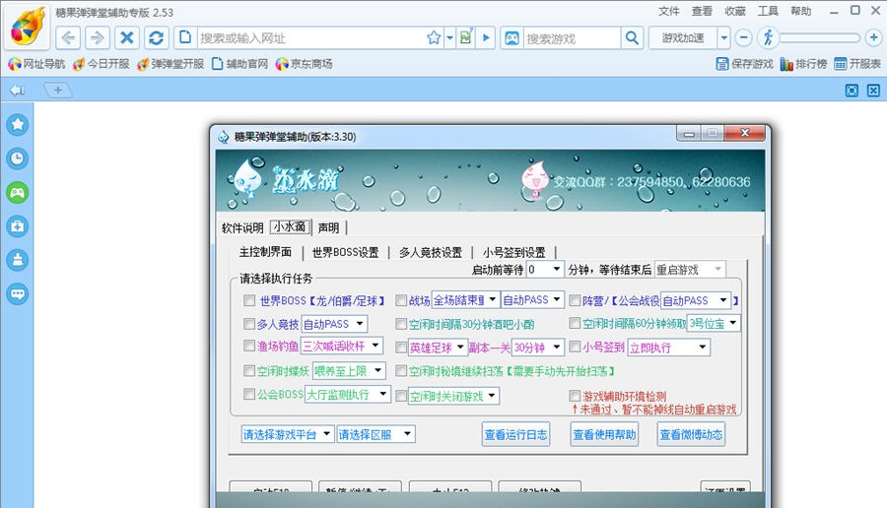
Task: Click the 查看使用帮助 button
Action: 604,434
